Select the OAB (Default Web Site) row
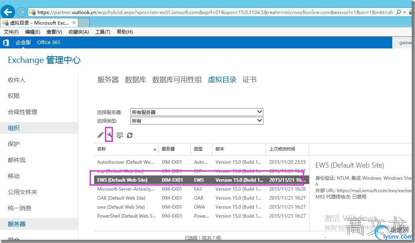Screen dimensions: 415x243 (201, 198)
